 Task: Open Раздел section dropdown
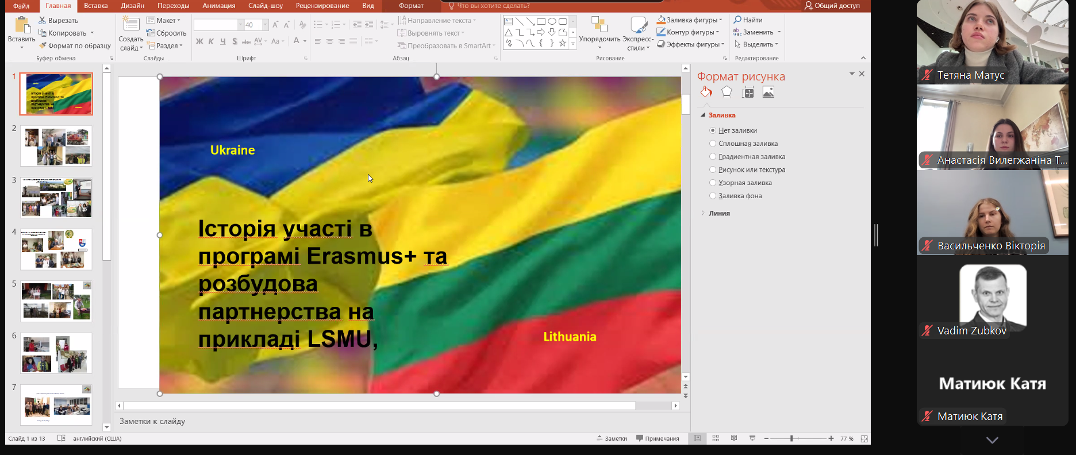point(166,45)
